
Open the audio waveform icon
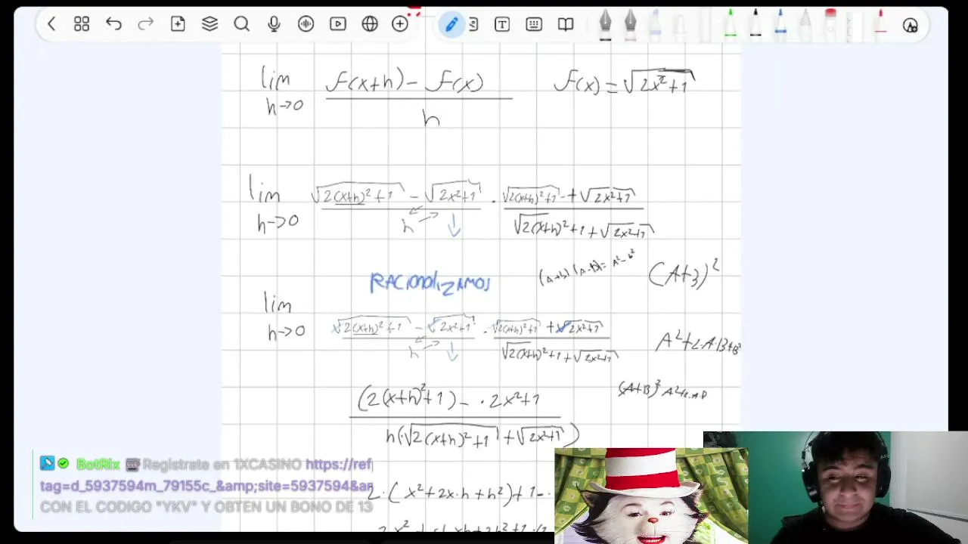pos(306,24)
